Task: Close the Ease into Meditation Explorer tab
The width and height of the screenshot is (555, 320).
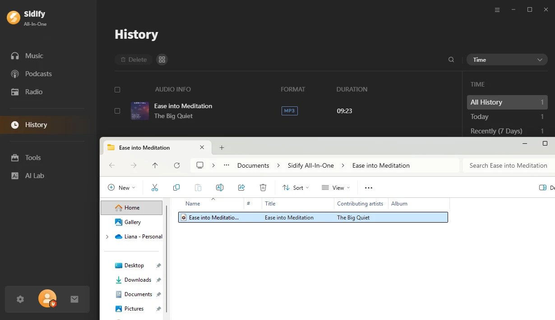Action: (202, 147)
